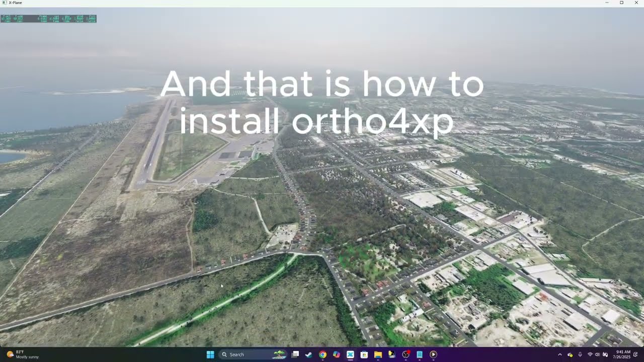This screenshot has width=644, height=362.
Task: Open the notification center icon
Action: [x=636, y=354]
